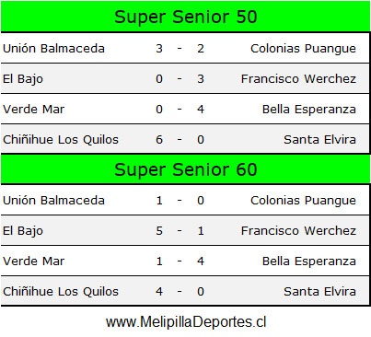This screenshot has width=371, height=337.
Task: Open the www.MelipillaDeportes.cl link
Action: coord(186,322)
